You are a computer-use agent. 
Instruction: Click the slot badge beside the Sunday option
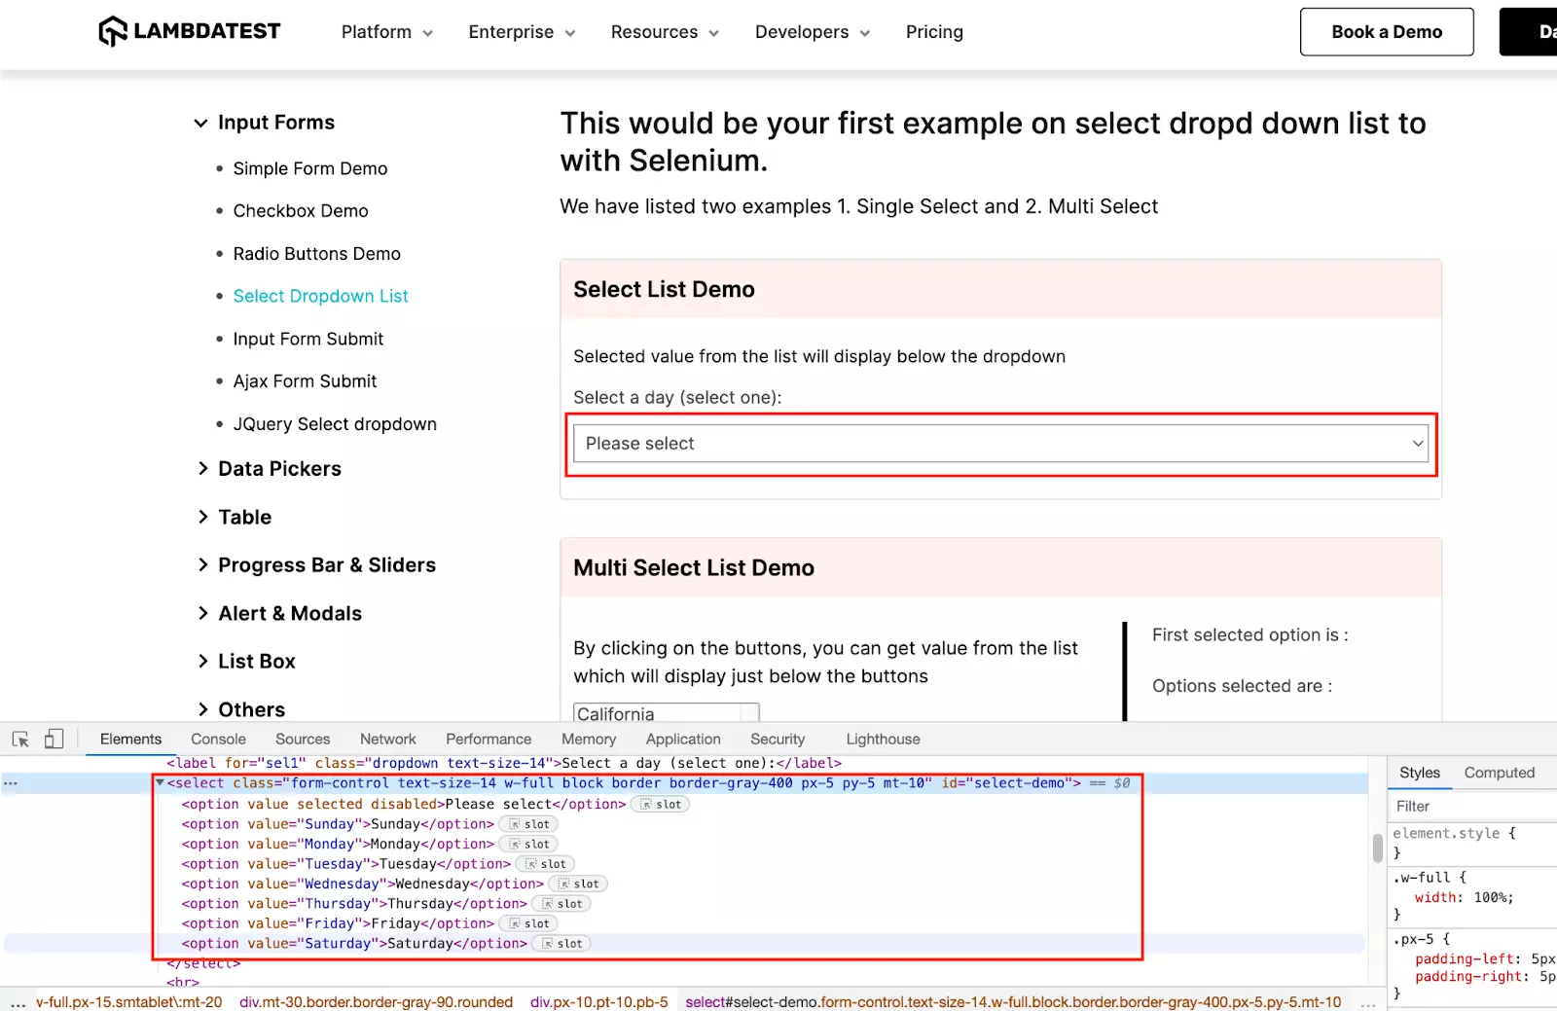[528, 823]
